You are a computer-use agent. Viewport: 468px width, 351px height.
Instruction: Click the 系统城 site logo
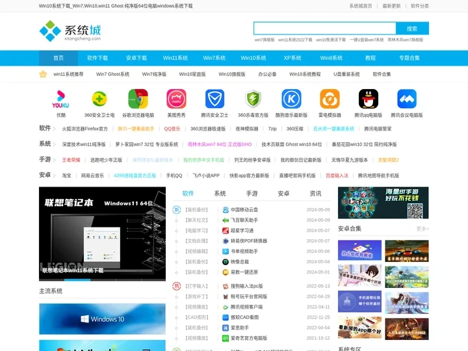point(70,31)
